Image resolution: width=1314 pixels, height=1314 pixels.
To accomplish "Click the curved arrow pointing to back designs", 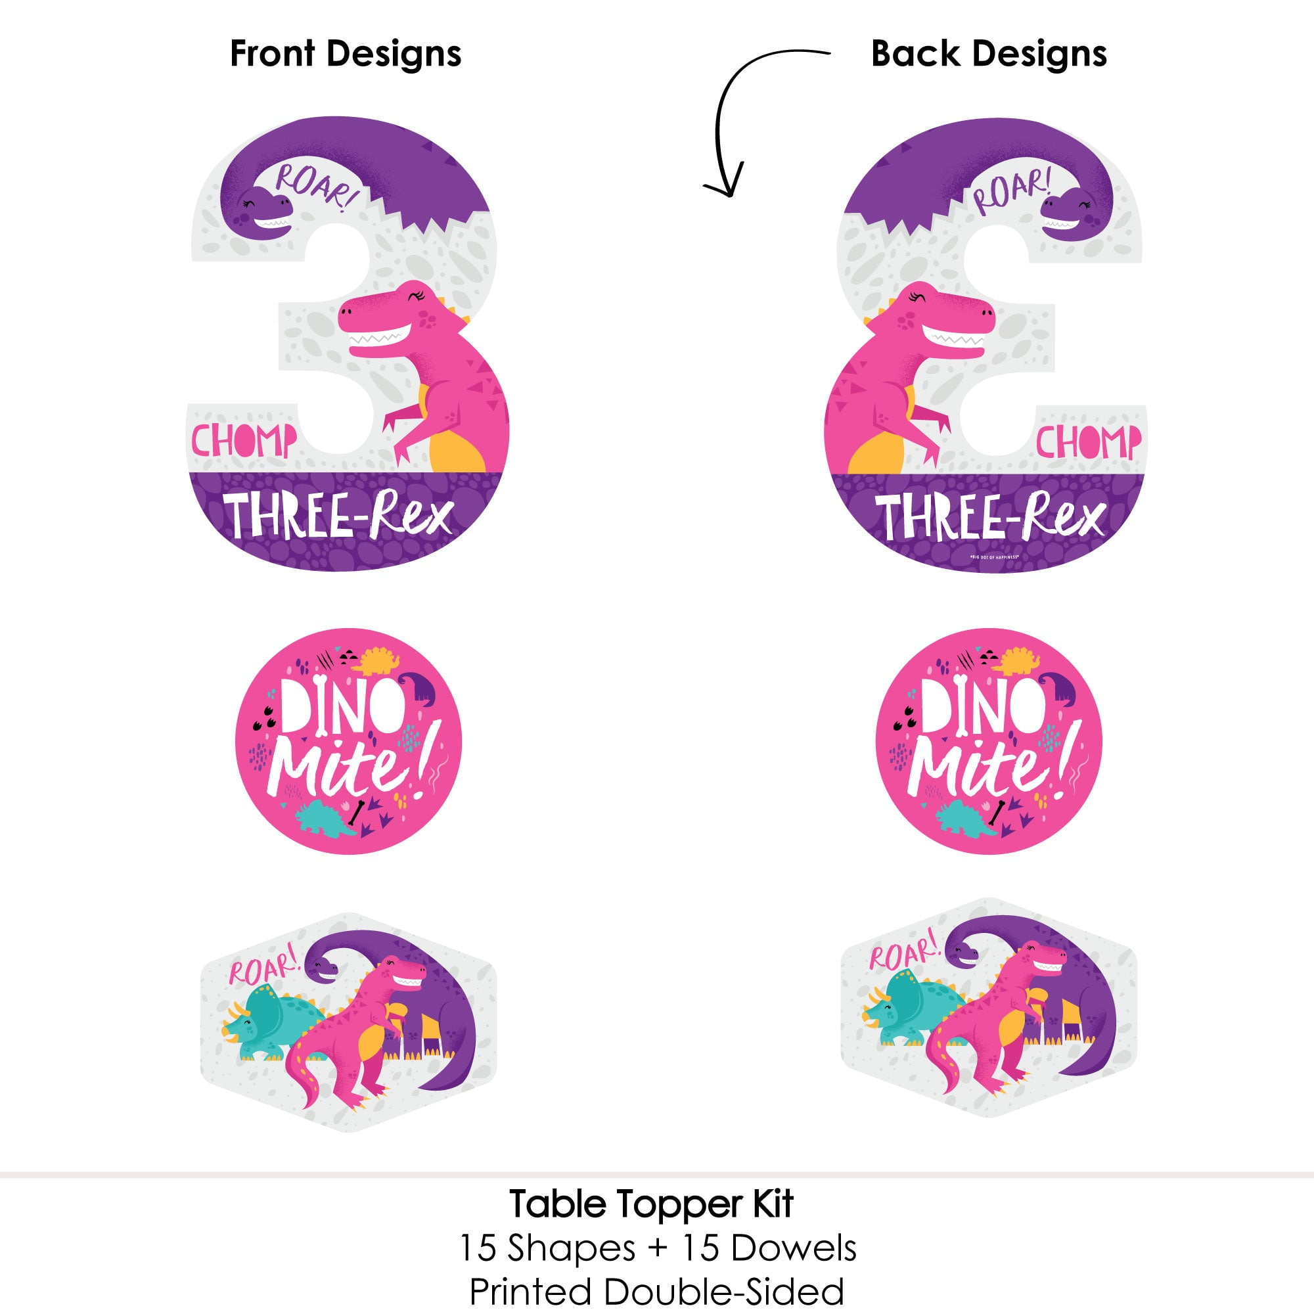I will (765, 122).
